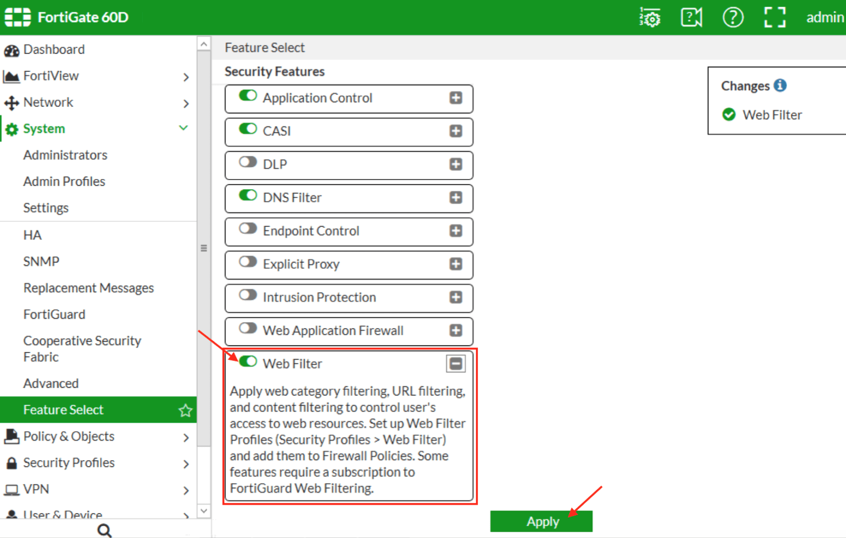Click Web Filter in Changes panel
The width and height of the screenshot is (846, 538).
point(772,115)
